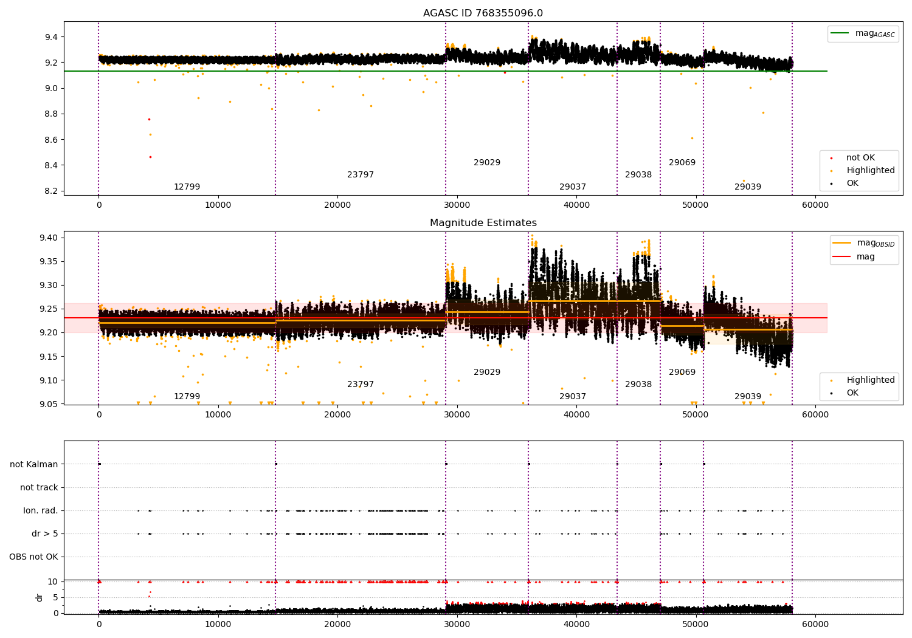Click y tick 9.15 in middle panel
The height and width of the screenshot is (638, 912).
(49, 357)
